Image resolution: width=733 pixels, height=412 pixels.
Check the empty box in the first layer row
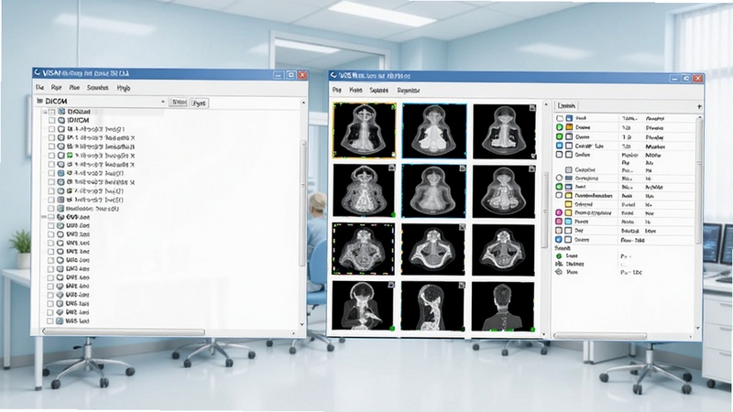click(x=560, y=119)
